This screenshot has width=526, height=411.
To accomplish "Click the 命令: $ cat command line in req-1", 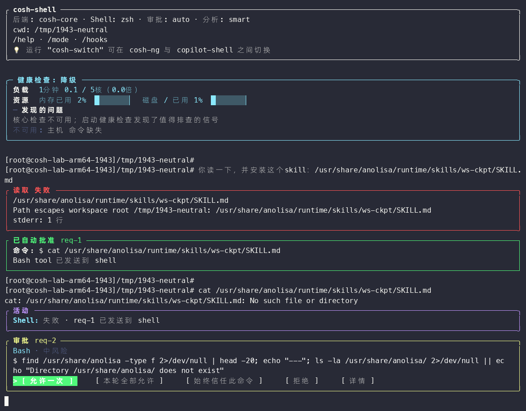I will coord(146,251).
